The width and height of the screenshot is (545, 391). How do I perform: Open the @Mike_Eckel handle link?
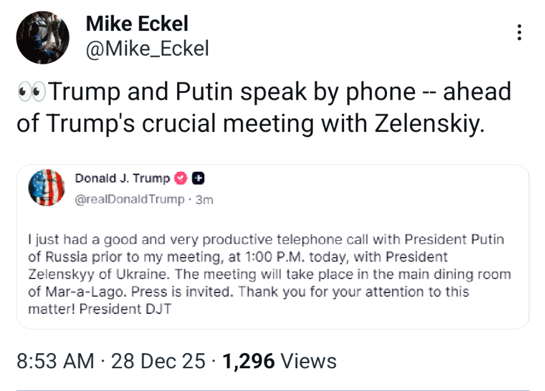147,49
